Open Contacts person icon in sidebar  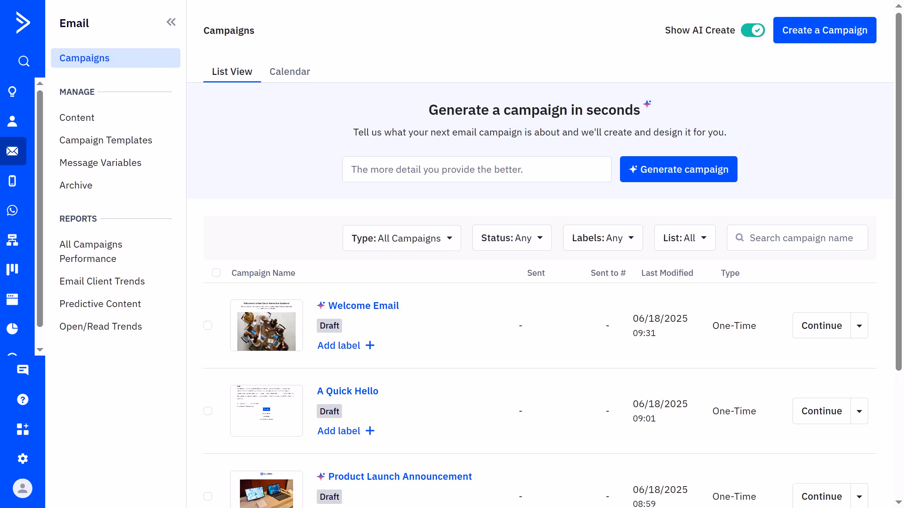click(12, 121)
